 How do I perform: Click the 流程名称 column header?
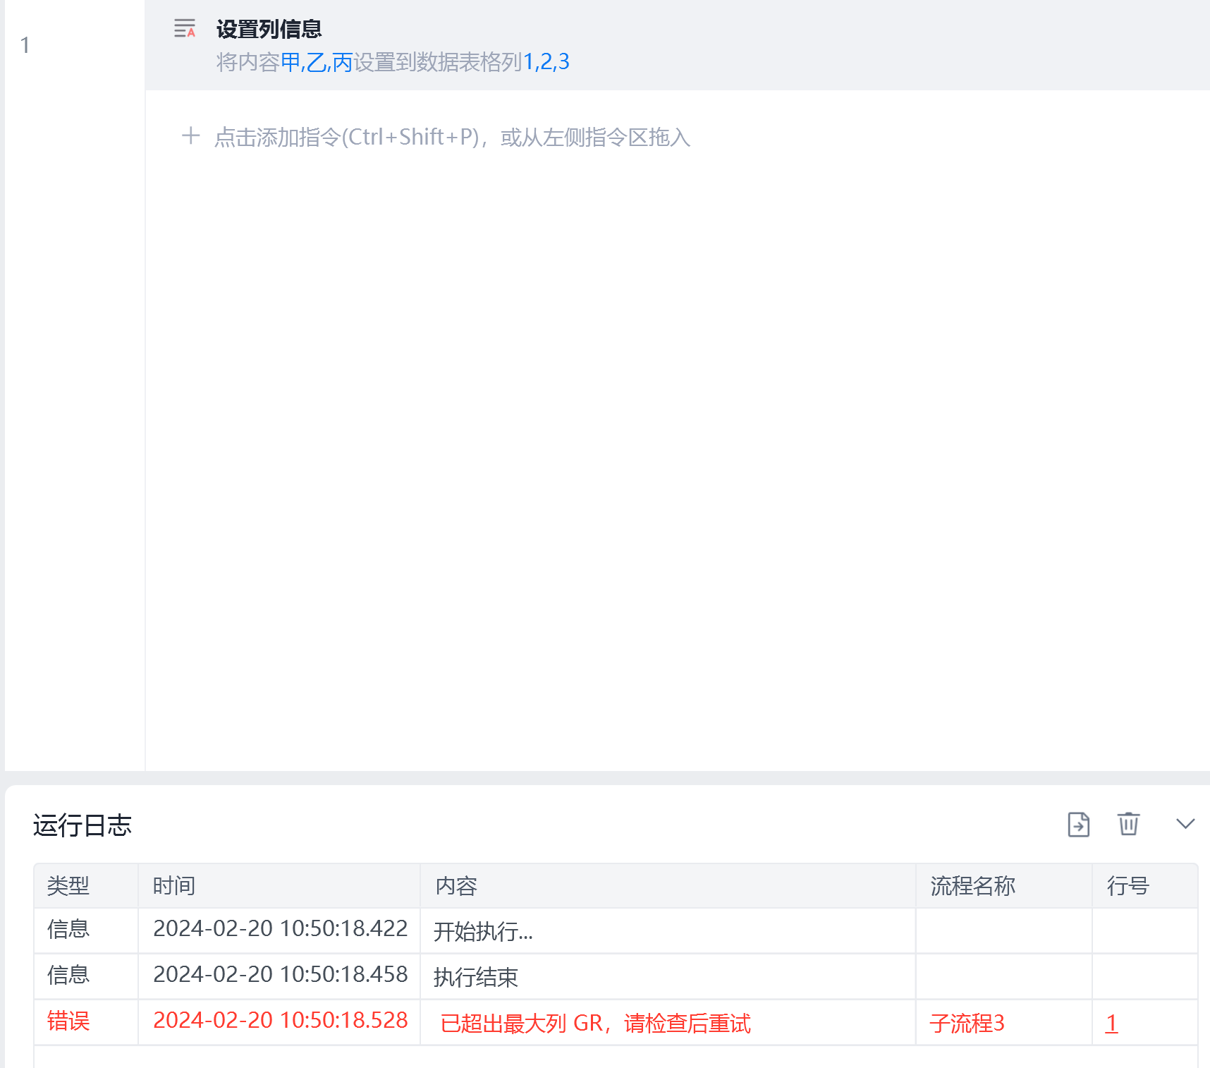pos(972,885)
